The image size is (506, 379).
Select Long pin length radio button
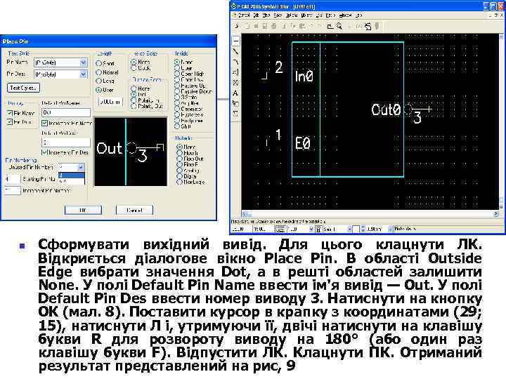[x=99, y=81]
